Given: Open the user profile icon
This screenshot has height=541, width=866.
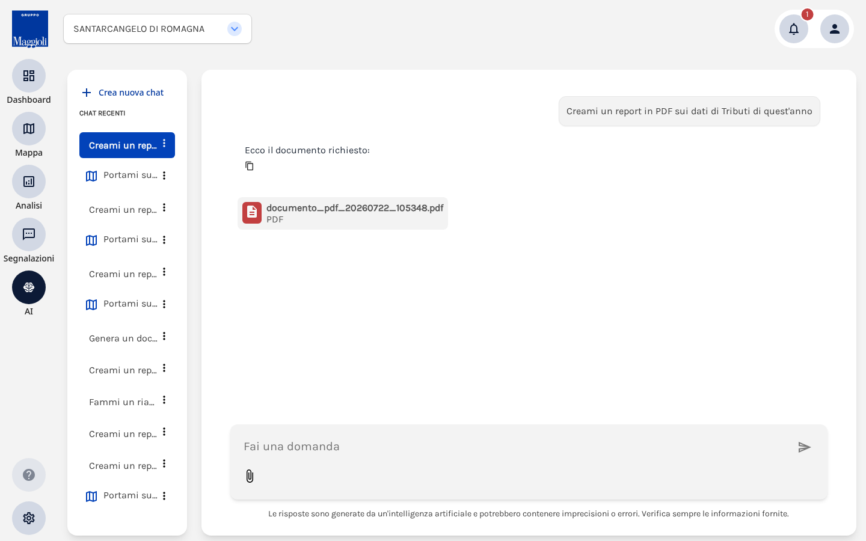Looking at the screenshot, I should pos(835,29).
